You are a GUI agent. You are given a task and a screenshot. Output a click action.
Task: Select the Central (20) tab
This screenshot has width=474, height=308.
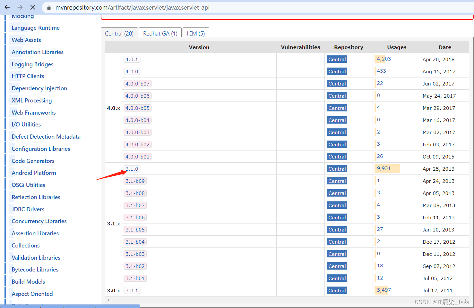pos(119,33)
